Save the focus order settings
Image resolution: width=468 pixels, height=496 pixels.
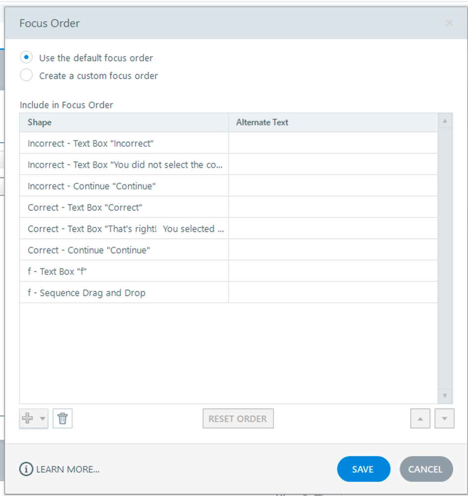pyautogui.click(x=363, y=469)
